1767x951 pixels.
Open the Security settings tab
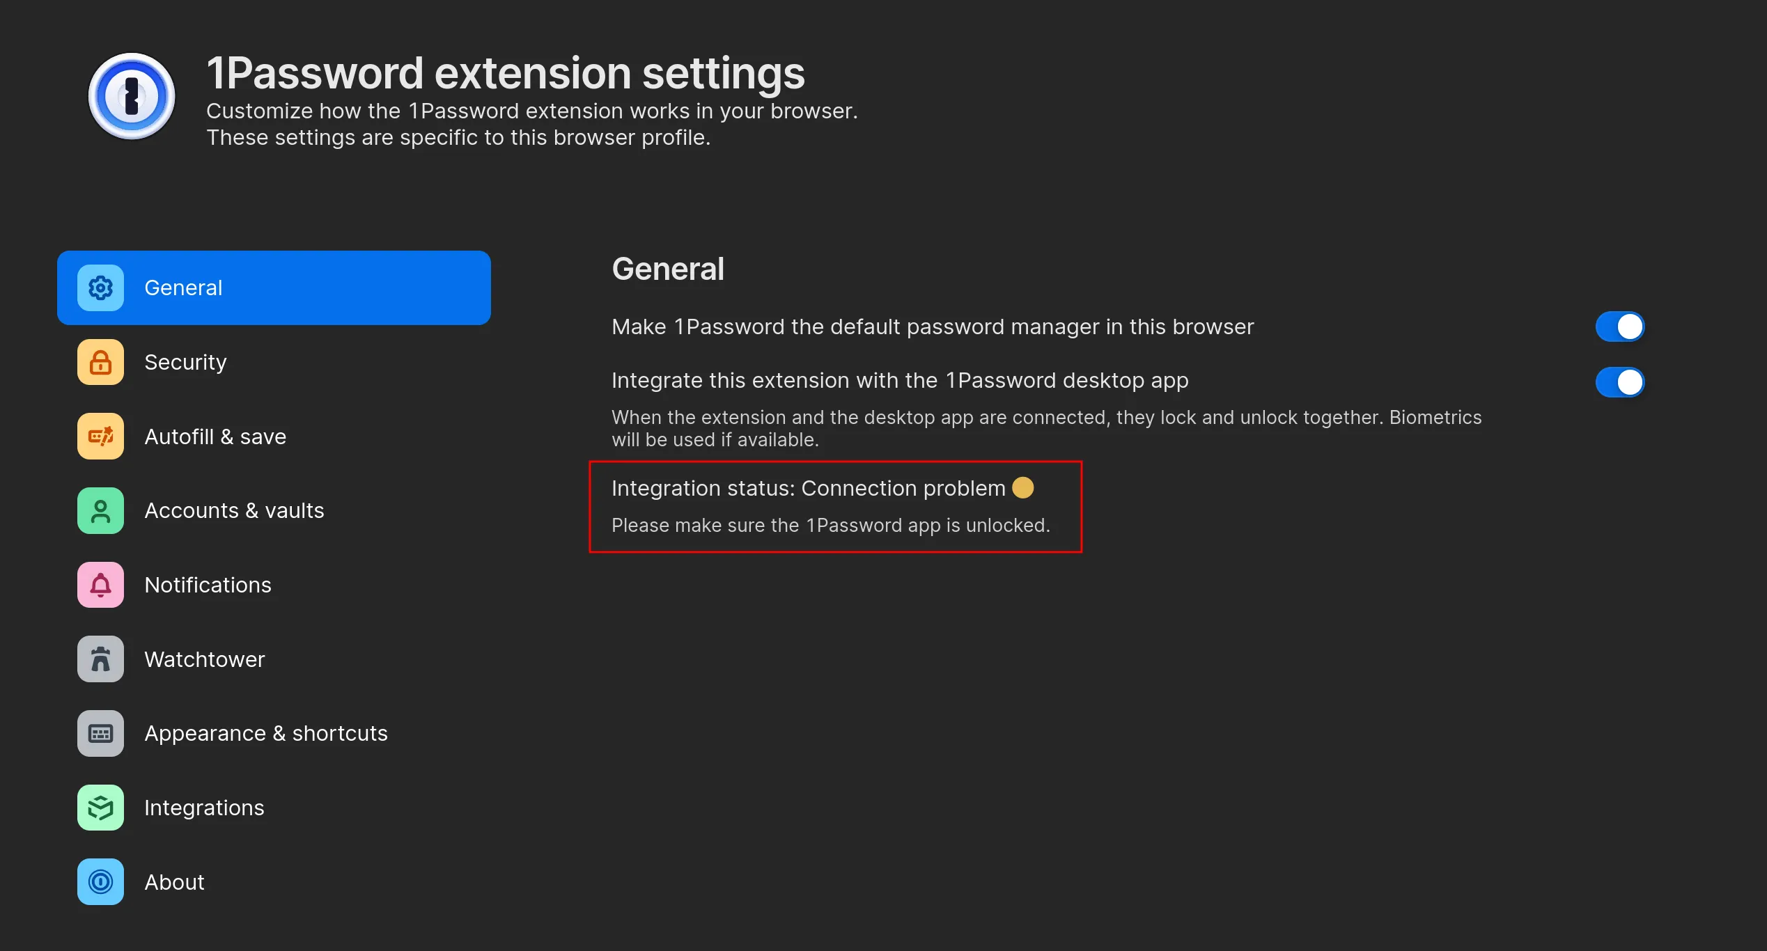click(x=185, y=362)
